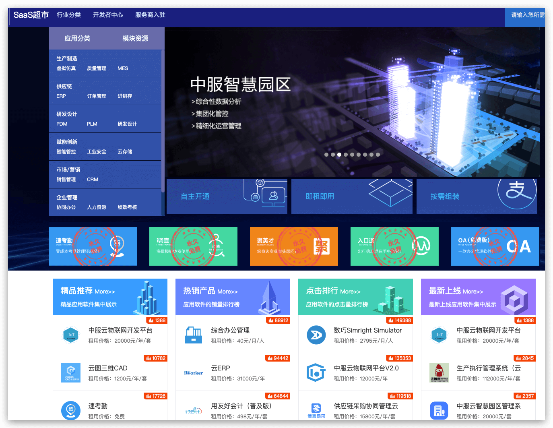This screenshot has height=428, width=553.
Task: Click the 用友好会计 logo icon
Action: pos(194,411)
